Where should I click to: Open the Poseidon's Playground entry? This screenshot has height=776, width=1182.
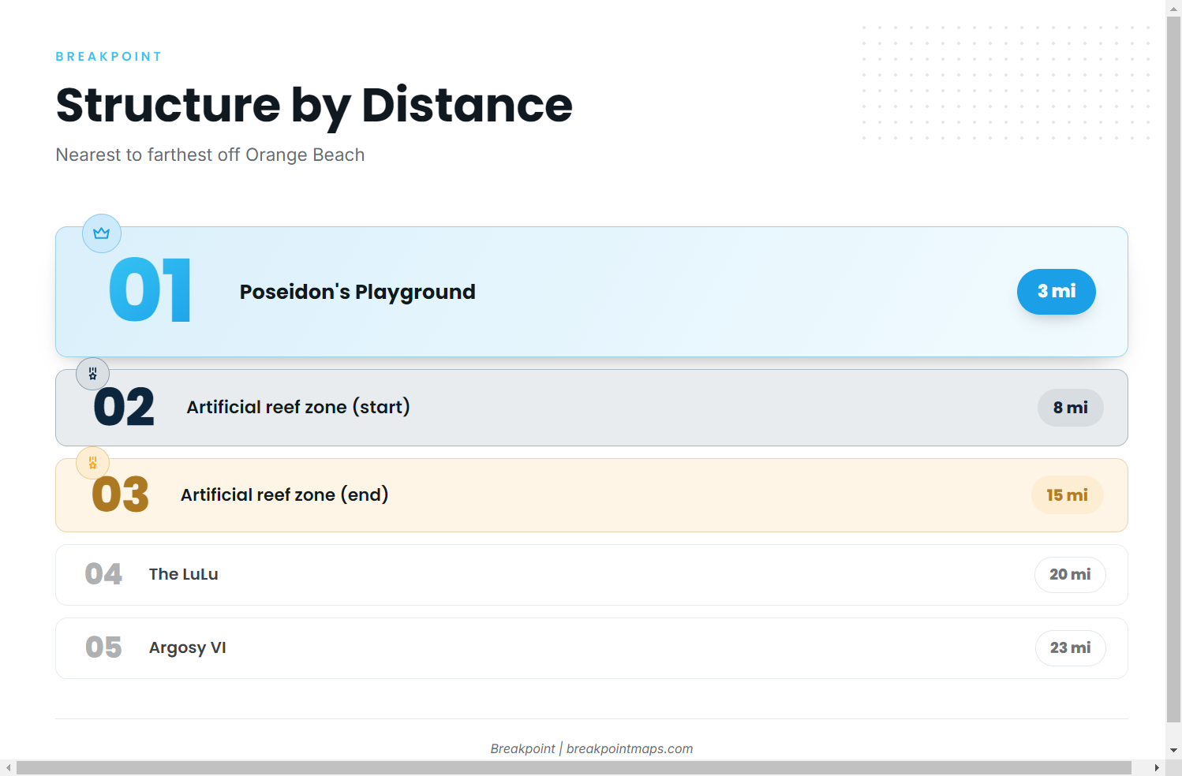coord(592,292)
